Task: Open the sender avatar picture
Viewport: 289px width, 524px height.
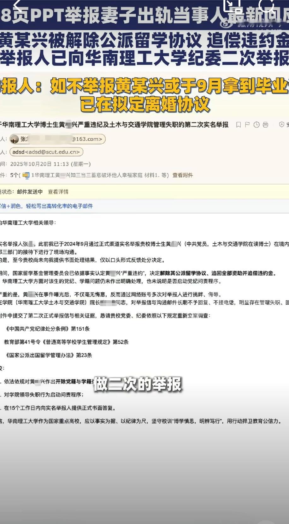Action: point(15,139)
